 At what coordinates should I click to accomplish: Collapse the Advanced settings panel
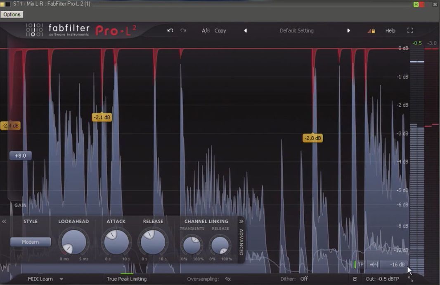pyautogui.click(x=241, y=222)
